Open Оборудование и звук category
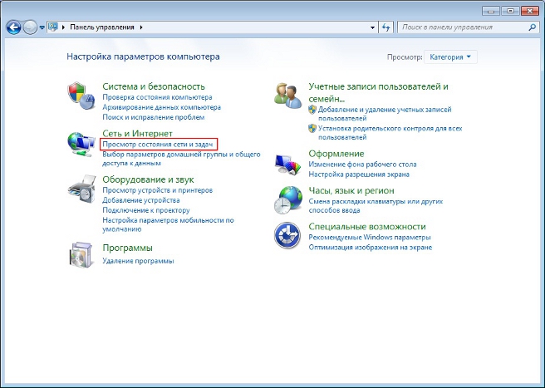Viewport: 545px width, 388px height. pos(148,179)
